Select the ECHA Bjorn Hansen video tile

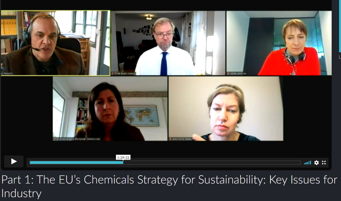pos(168,43)
